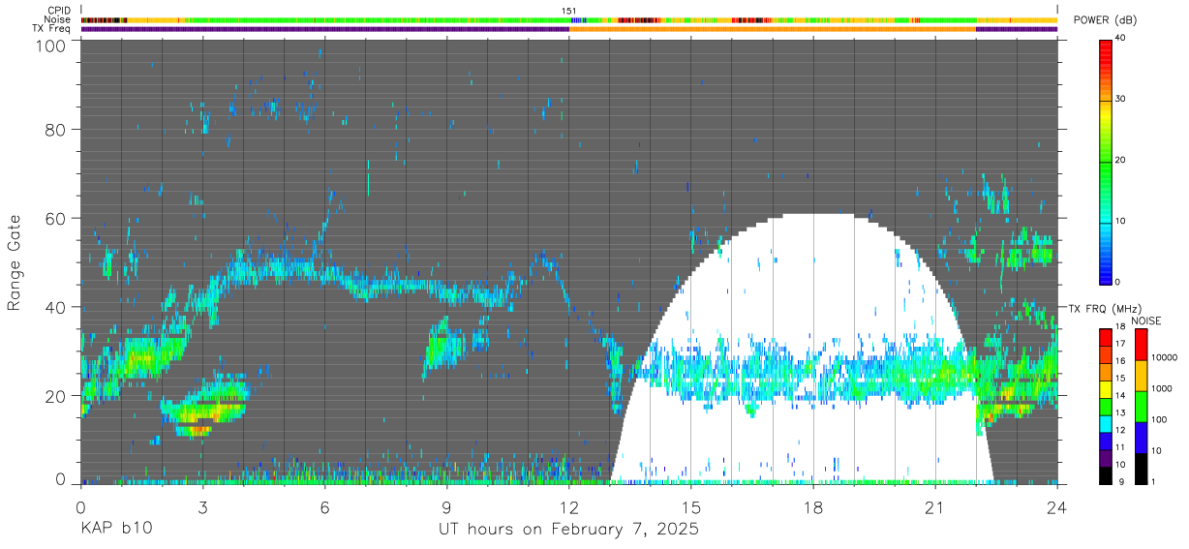
Task: Click the 40 tick on the power scale
Action: (1120, 38)
